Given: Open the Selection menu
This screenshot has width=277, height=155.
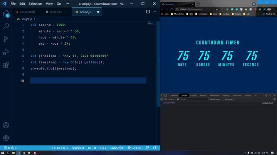Looking at the screenshot, I should (x=35, y=3).
